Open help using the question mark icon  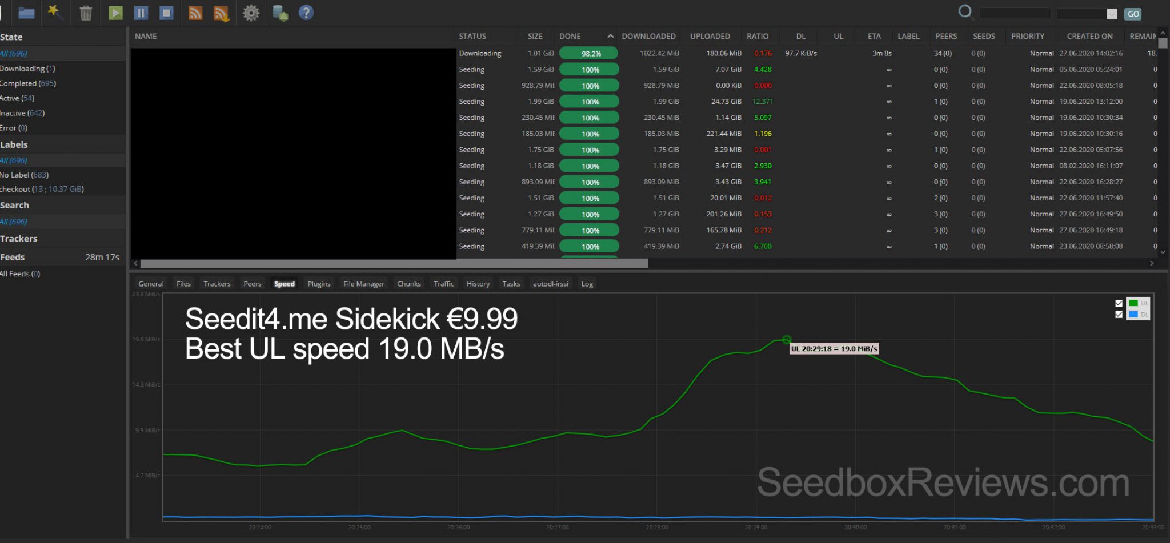point(306,13)
